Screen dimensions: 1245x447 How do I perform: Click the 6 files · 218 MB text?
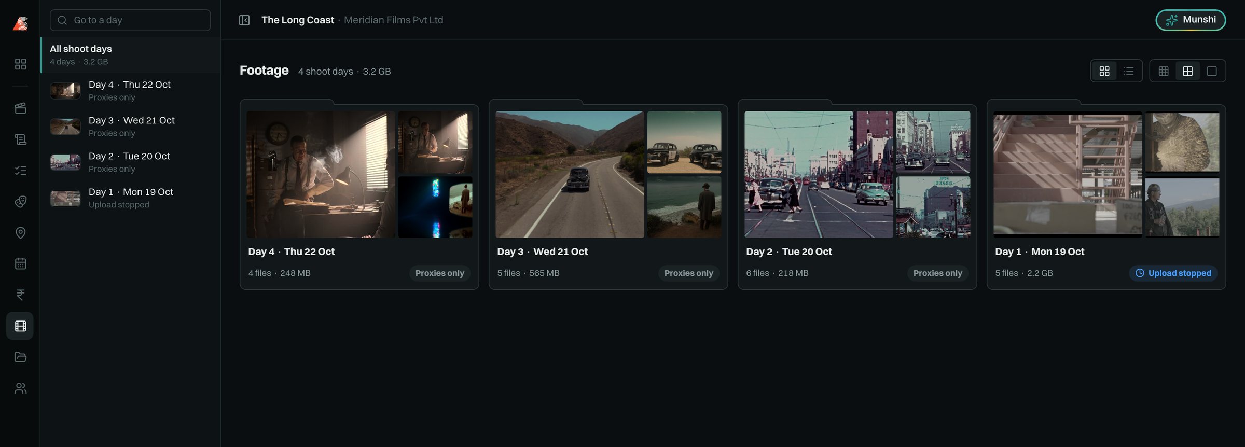tap(777, 273)
